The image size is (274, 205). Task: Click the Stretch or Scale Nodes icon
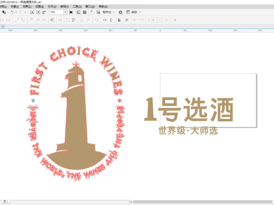tap(82, 20)
